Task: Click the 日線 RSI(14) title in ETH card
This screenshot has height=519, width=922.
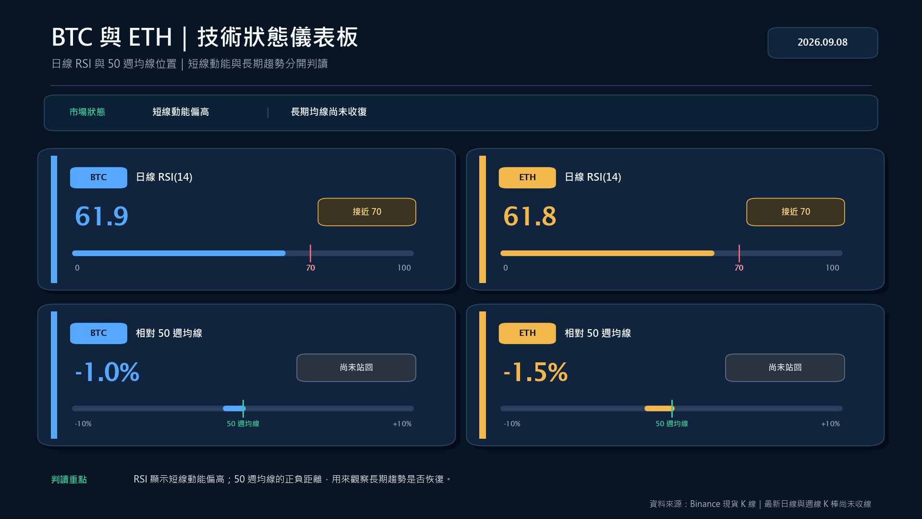Action: 593,177
